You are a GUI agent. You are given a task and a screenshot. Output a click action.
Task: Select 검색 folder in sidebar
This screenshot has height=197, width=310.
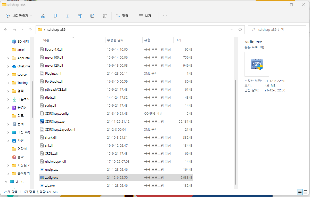tap(20, 91)
